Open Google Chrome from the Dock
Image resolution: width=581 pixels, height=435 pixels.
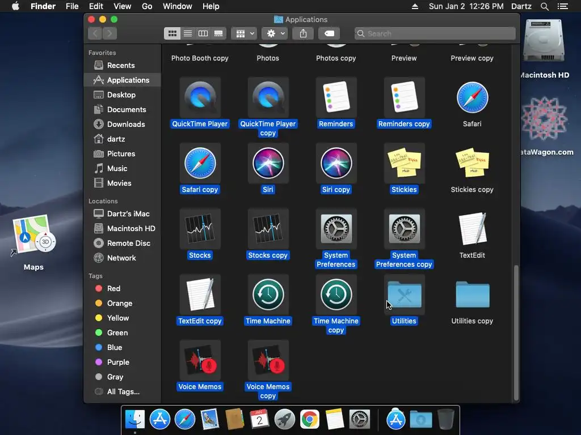(x=310, y=420)
